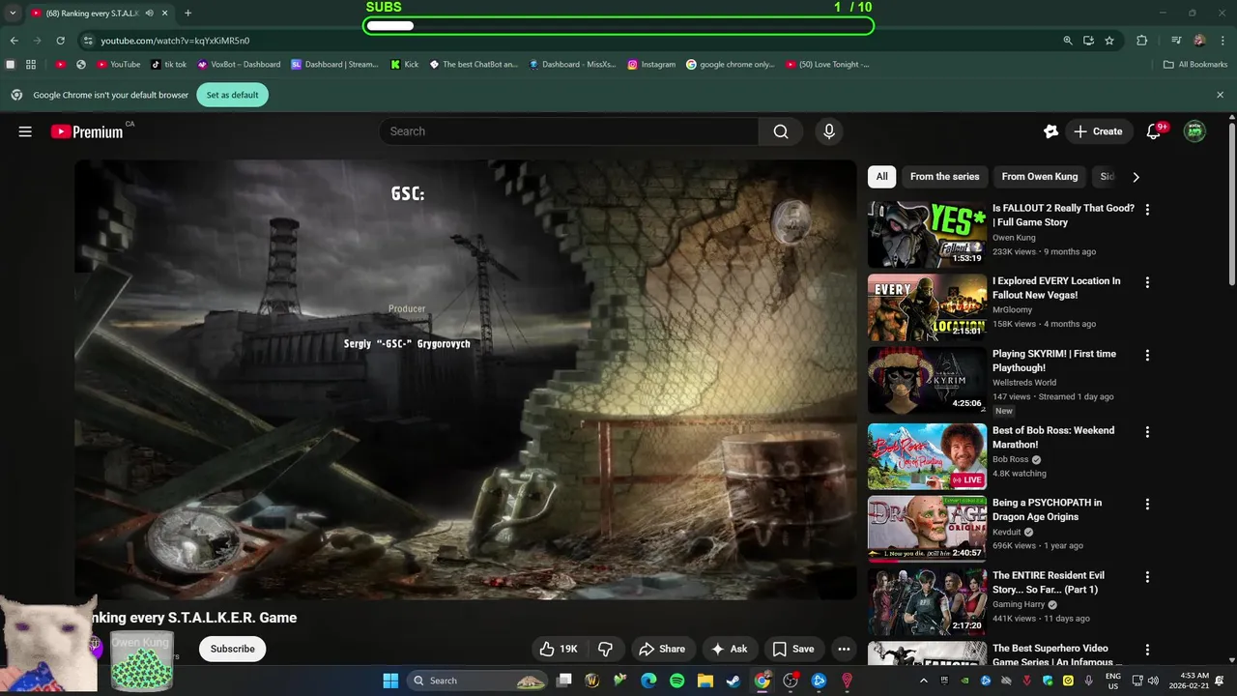The width and height of the screenshot is (1237, 696).
Task: Open more actions for Fallout New Vegas video
Action: click(1147, 282)
